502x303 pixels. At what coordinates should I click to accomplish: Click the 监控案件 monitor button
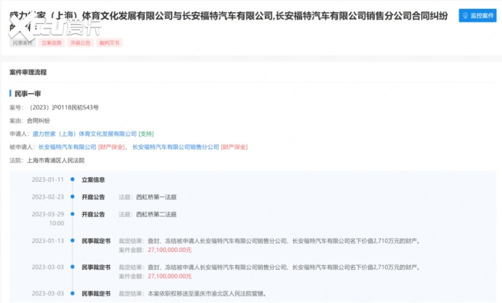point(477,15)
